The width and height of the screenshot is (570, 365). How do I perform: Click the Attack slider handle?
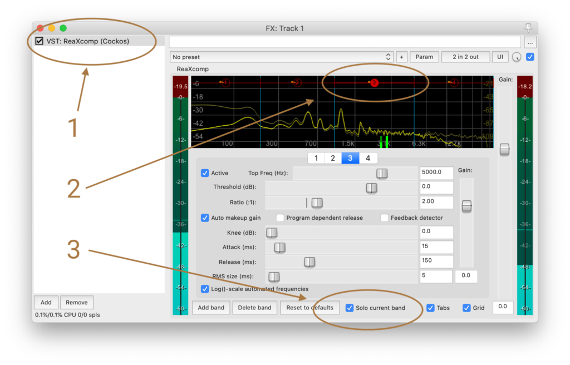point(279,248)
